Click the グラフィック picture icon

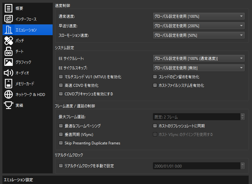click(9, 62)
